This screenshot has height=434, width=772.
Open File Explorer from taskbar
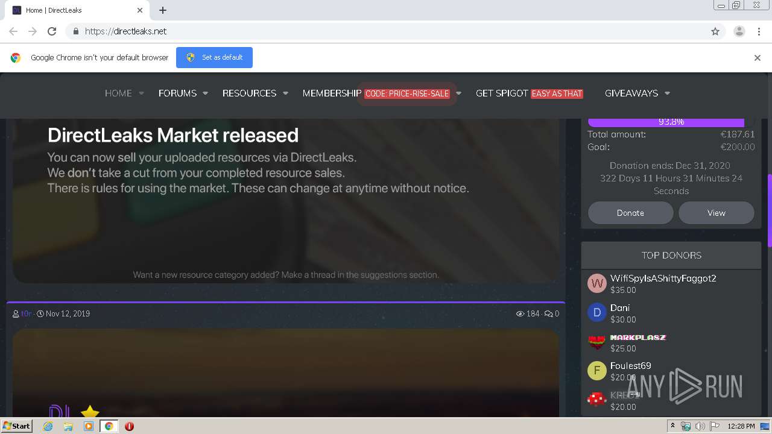[68, 426]
